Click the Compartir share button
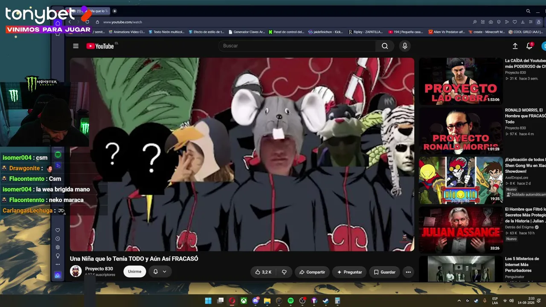 click(x=312, y=272)
